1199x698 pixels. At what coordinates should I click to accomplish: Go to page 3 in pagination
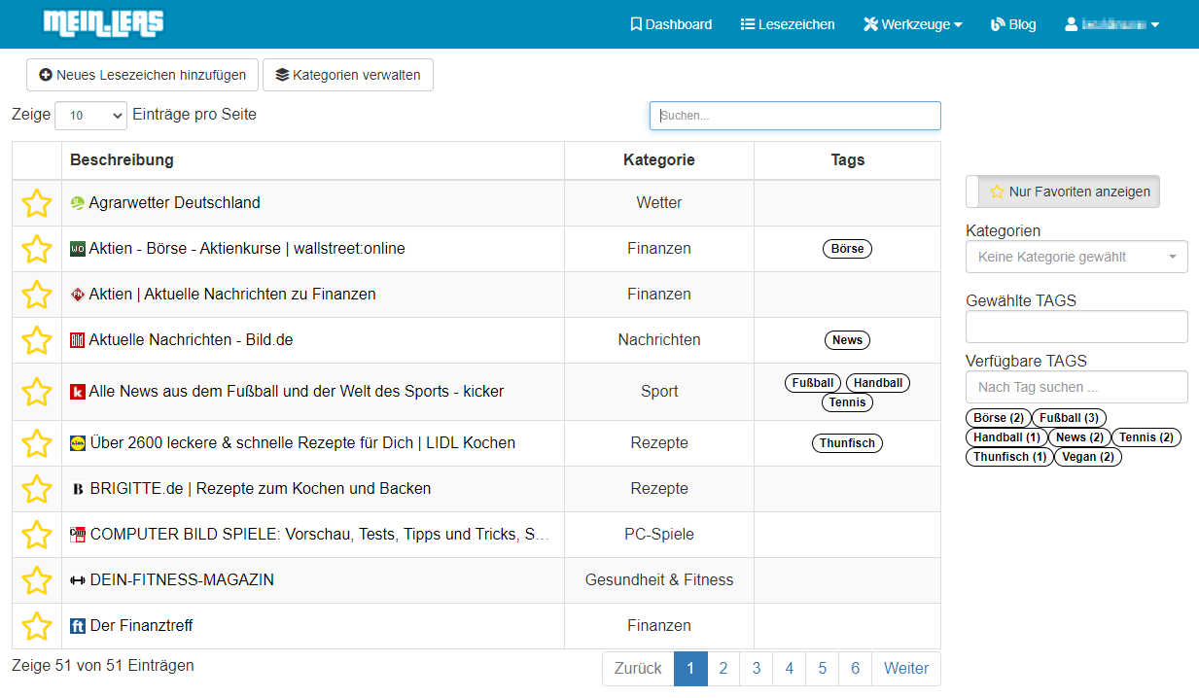pyautogui.click(x=757, y=669)
